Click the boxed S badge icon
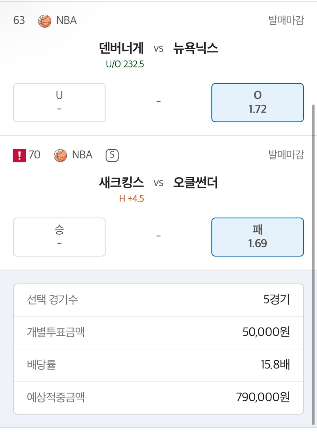This screenshot has height=432, width=317. pos(112,155)
